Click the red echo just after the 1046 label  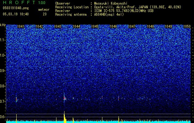pos(118,98)
